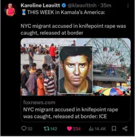Open the foxnews.com link card domain
Viewport: 135px width, 137px height.
point(39,102)
